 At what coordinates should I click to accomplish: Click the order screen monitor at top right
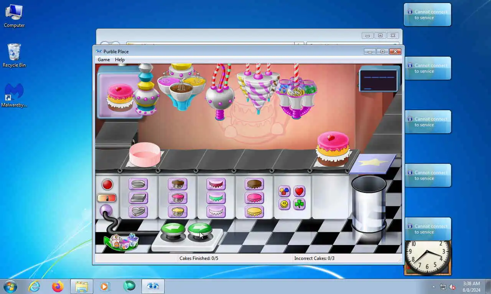378,80
